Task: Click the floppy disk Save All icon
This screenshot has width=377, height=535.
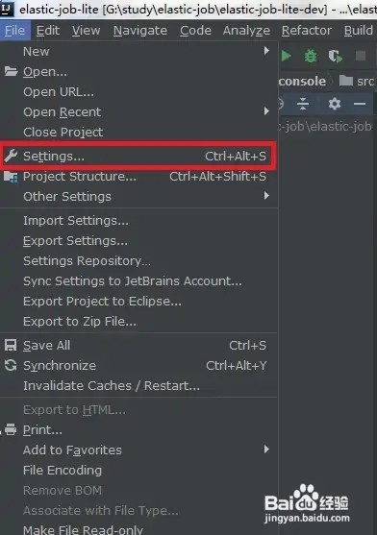Action: (11, 345)
